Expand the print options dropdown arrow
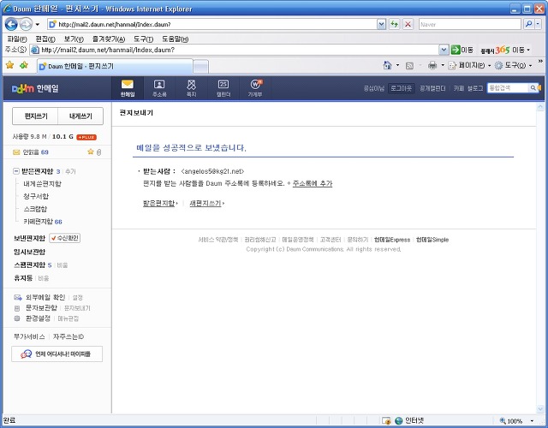 tap(443, 65)
